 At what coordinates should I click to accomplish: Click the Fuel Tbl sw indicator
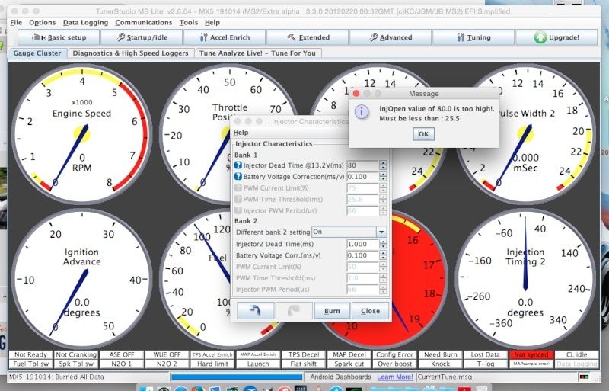[x=30, y=364]
